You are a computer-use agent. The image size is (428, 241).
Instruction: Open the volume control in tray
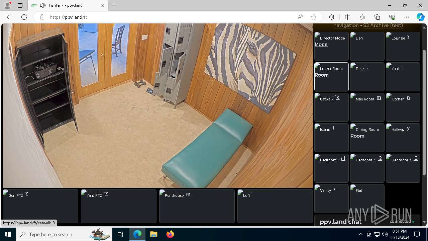(x=385, y=234)
